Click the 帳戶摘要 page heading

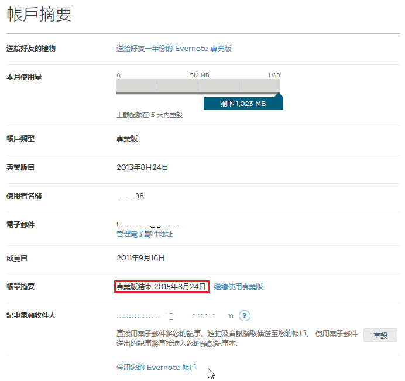[39, 14]
